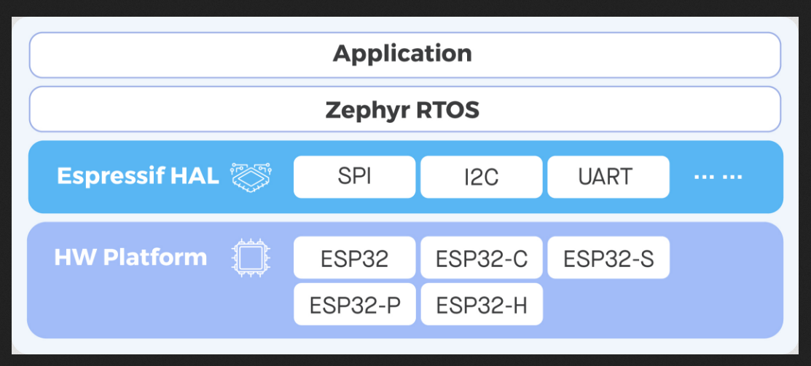Click the Espressif HAL label text
The image size is (811, 366).
tap(138, 177)
